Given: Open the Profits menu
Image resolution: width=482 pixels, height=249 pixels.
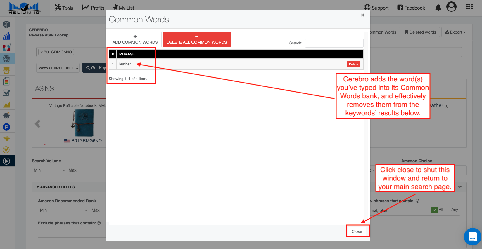Looking at the screenshot, I should (93, 8).
